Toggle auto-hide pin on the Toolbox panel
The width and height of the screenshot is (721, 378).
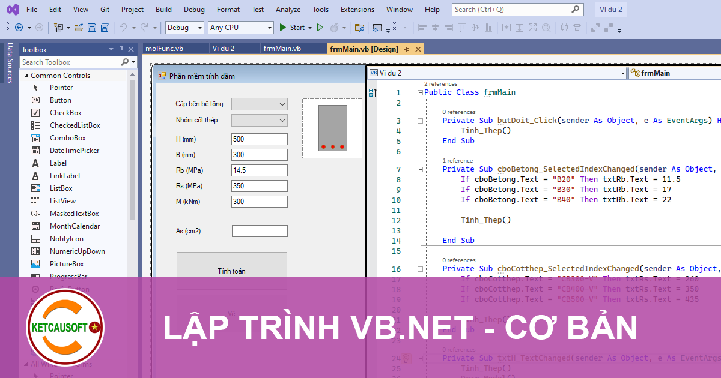click(x=121, y=49)
